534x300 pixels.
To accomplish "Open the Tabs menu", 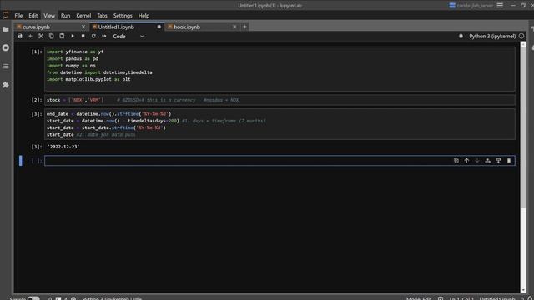I will pos(102,16).
